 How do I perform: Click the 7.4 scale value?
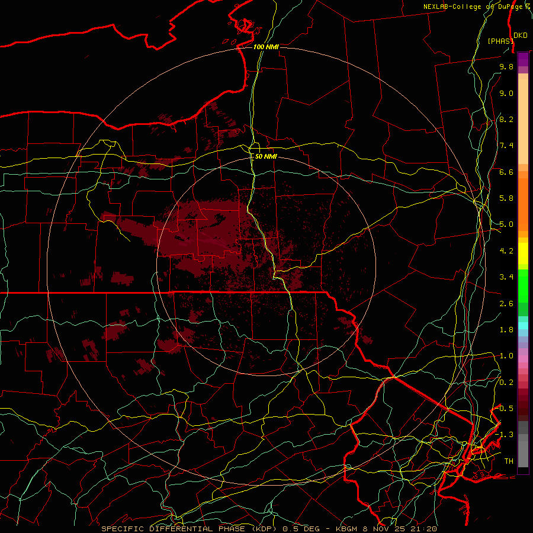pyautogui.click(x=506, y=146)
